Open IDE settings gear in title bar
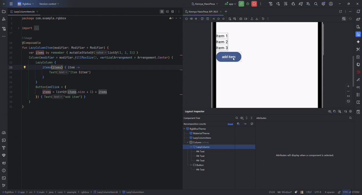362x195 pixels. 323,4
